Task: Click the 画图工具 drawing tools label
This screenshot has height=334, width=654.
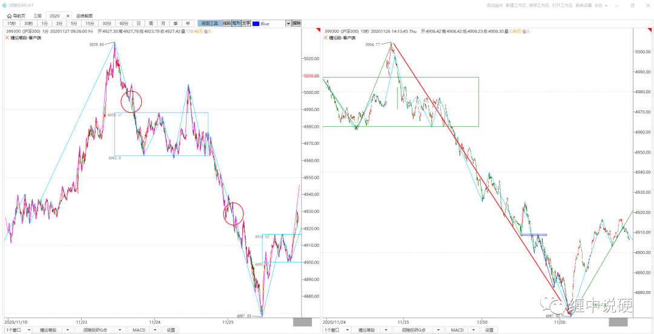Action: 210,24
